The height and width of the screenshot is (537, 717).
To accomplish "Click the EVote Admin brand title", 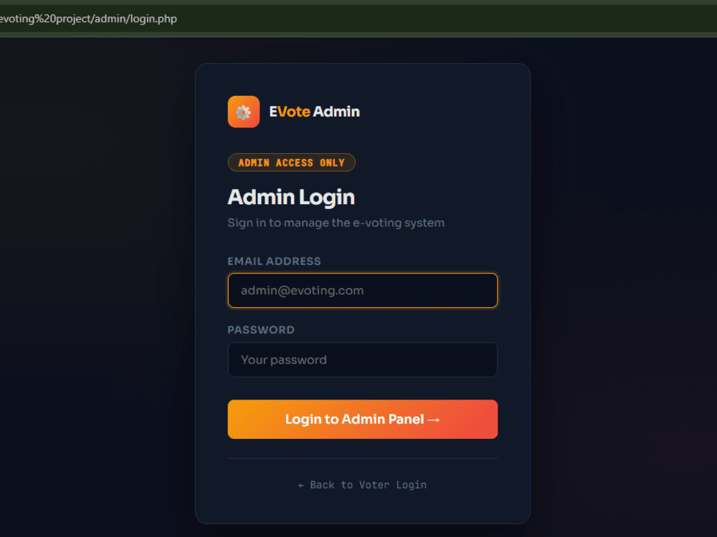I will (314, 112).
